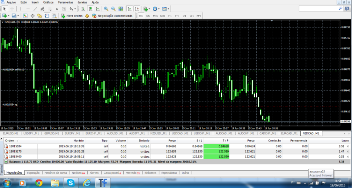
Task: Switch the chart to the H4 timeframe
Action: 177,16
